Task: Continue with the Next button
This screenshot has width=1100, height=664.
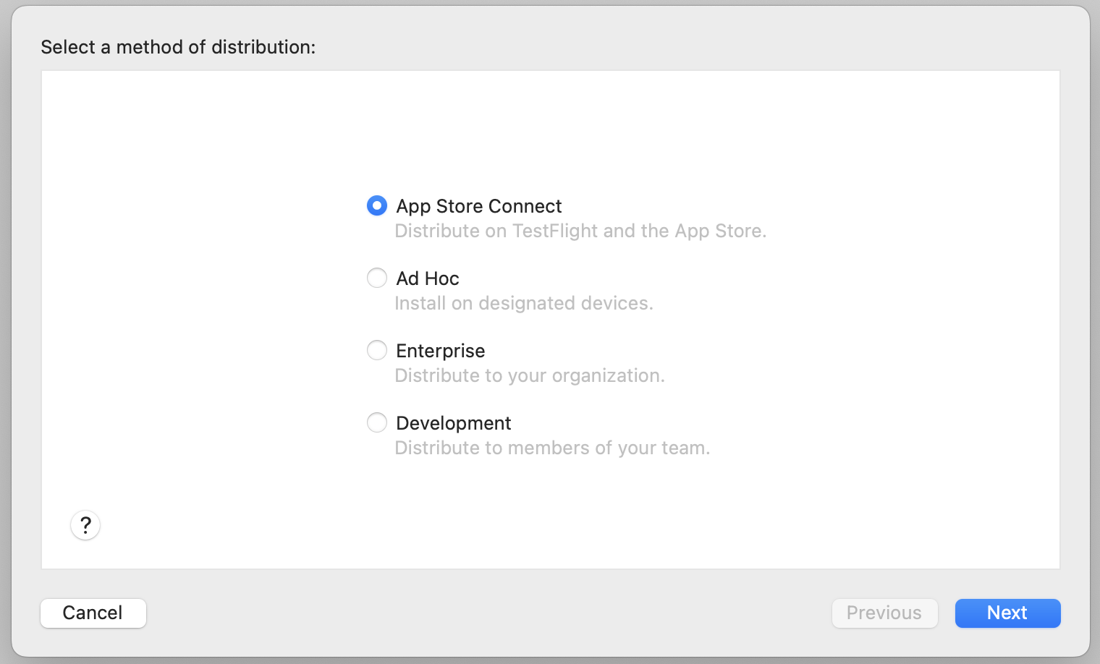Action: pyautogui.click(x=1007, y=613)
